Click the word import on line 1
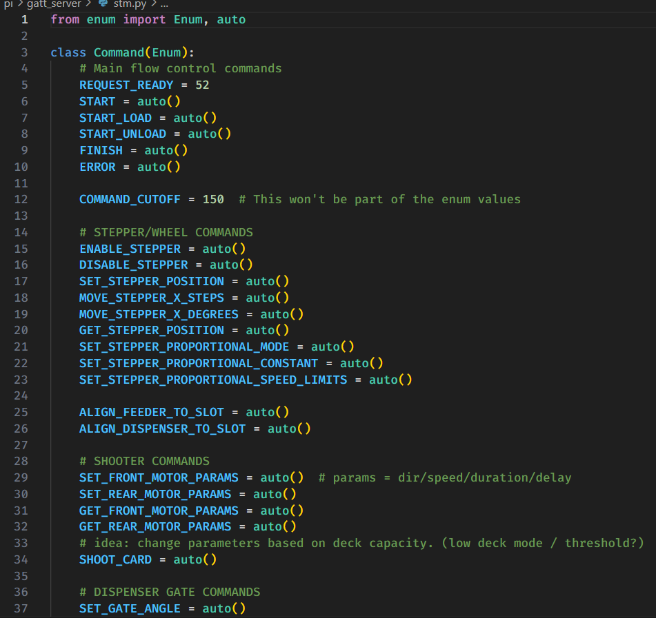 click(x=144, y=19)
